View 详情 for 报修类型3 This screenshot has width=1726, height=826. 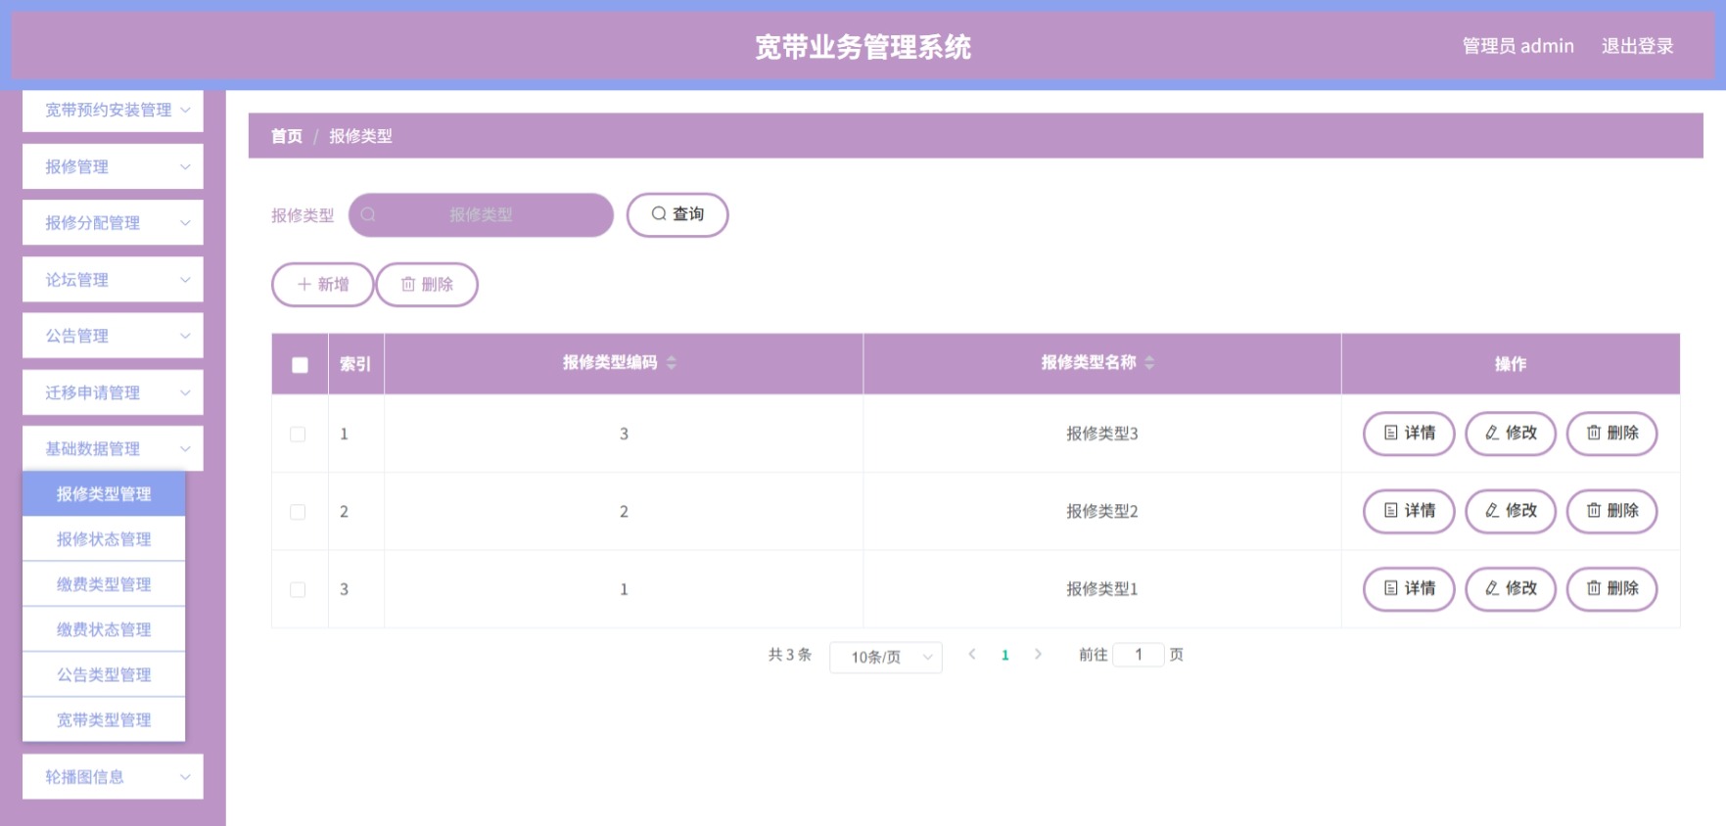tap(1409, 434)
